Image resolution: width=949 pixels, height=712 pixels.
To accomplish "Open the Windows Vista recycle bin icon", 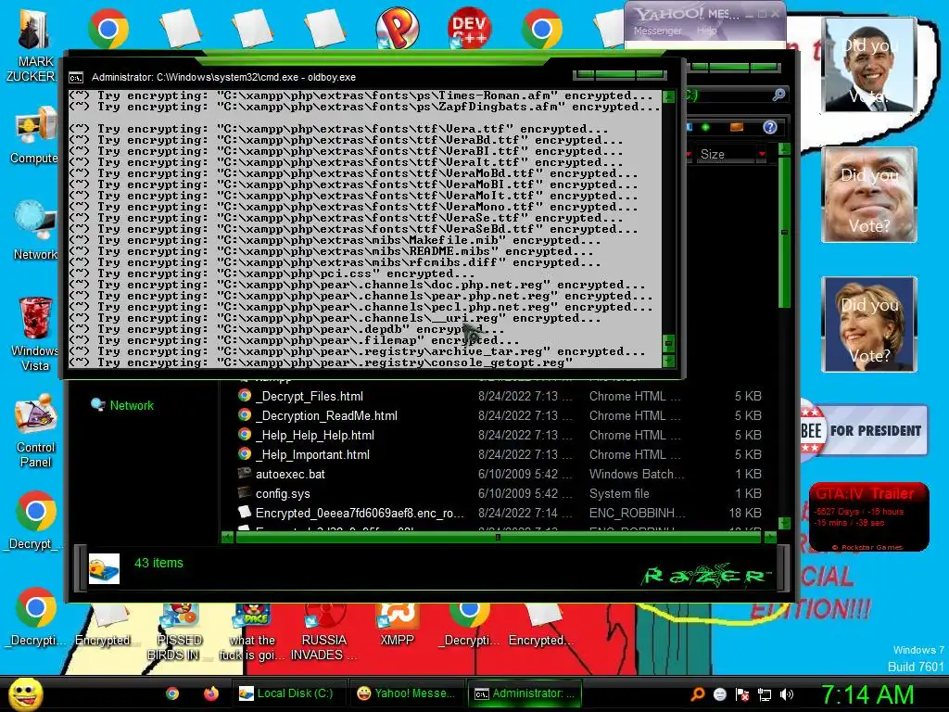I will pos(34,333).
